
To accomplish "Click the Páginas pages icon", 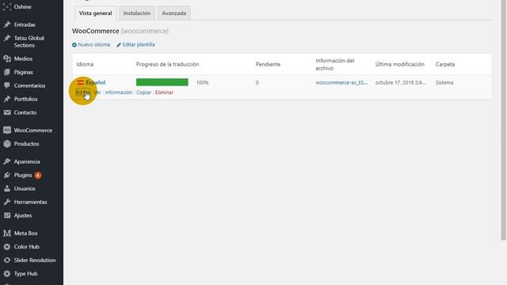I will click(7, 72).
